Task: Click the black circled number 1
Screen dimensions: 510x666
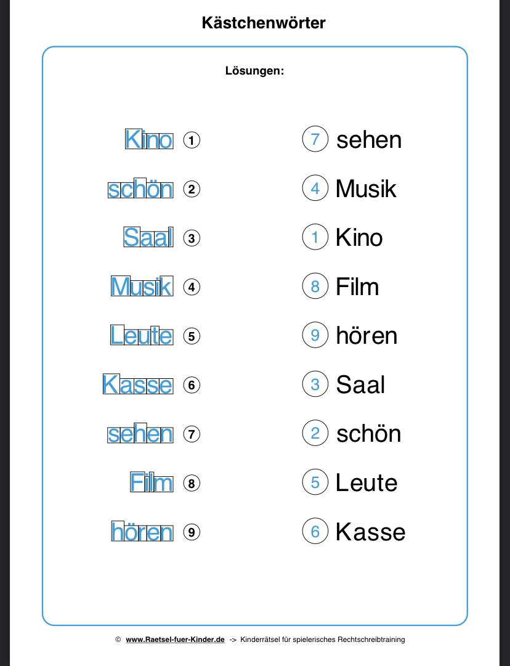Action: [192, 140]
